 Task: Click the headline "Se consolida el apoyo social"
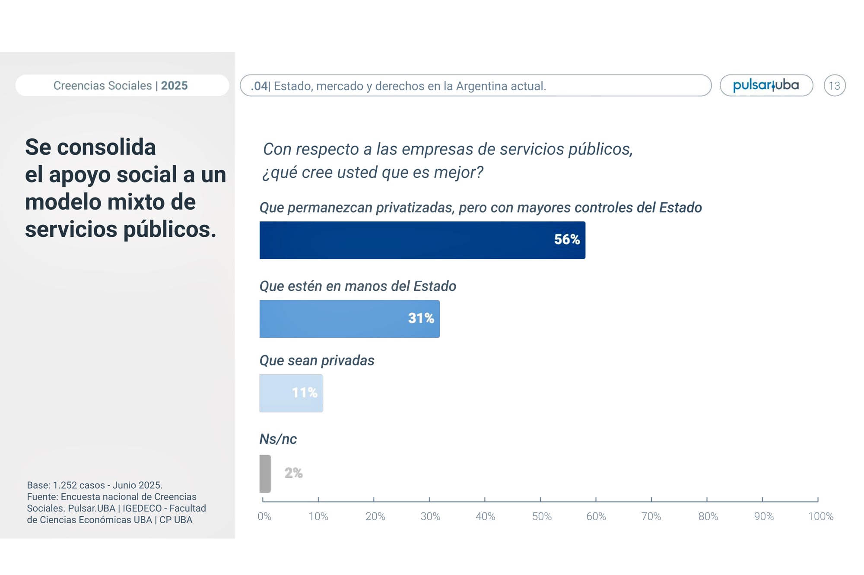[125, 188]
